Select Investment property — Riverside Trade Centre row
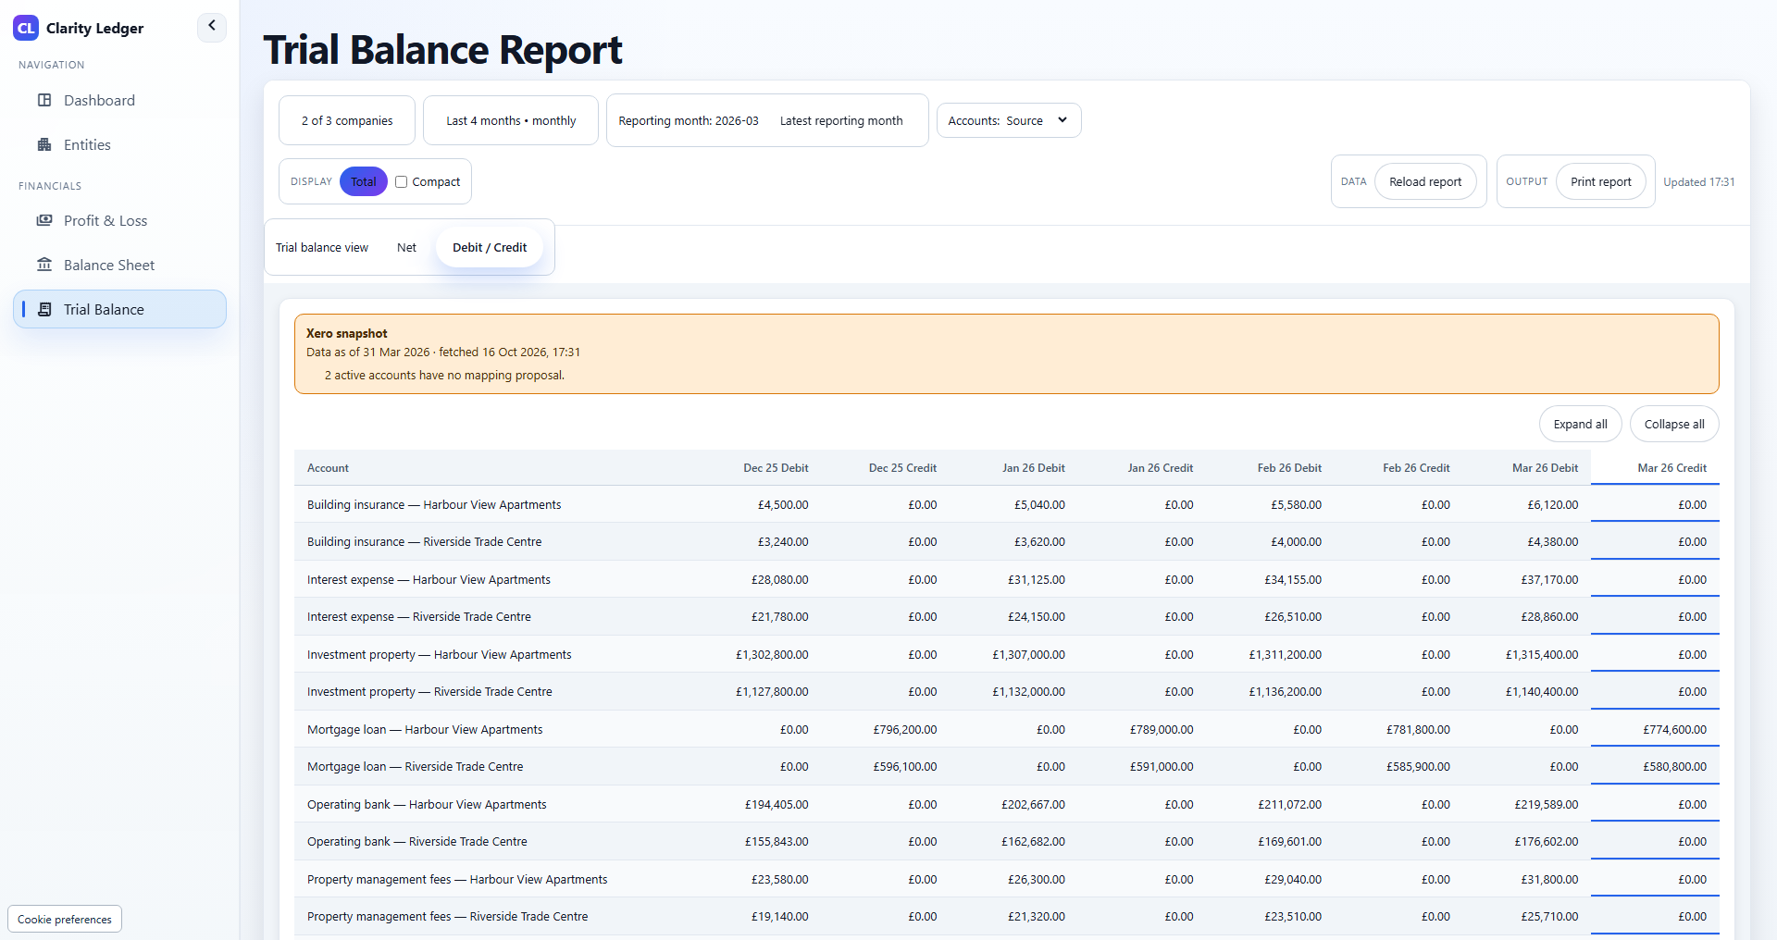 pos(1007,691)
